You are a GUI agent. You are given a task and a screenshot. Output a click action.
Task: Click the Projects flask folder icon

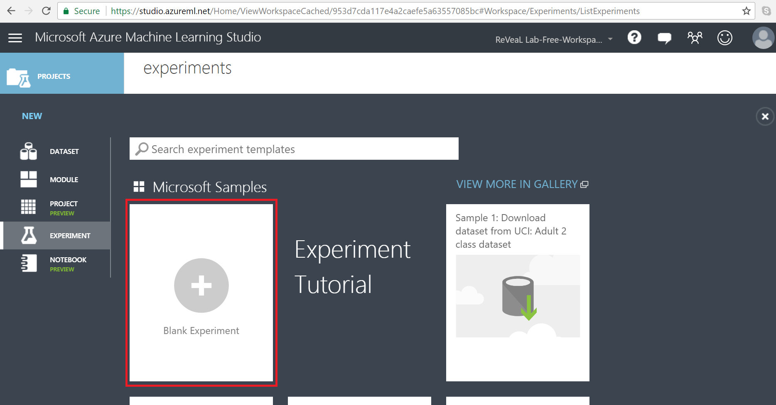coord(19,77)
